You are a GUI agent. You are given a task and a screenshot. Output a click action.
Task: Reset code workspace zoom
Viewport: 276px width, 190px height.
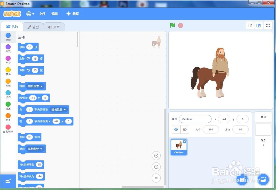pos(156,178)
